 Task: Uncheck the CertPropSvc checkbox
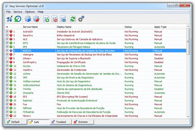point(7,62)
